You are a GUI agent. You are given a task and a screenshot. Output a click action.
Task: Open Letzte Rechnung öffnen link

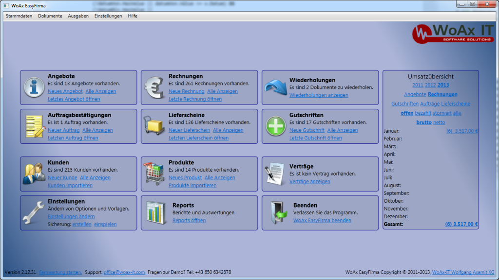[x=195, y=99]
